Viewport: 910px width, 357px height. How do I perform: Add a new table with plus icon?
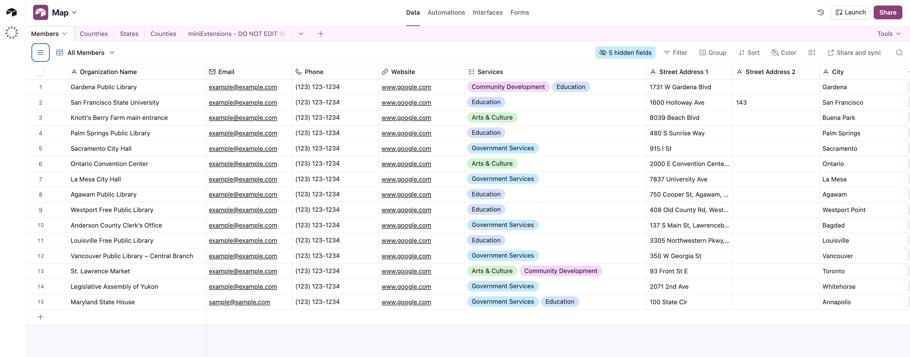[320, 34]
